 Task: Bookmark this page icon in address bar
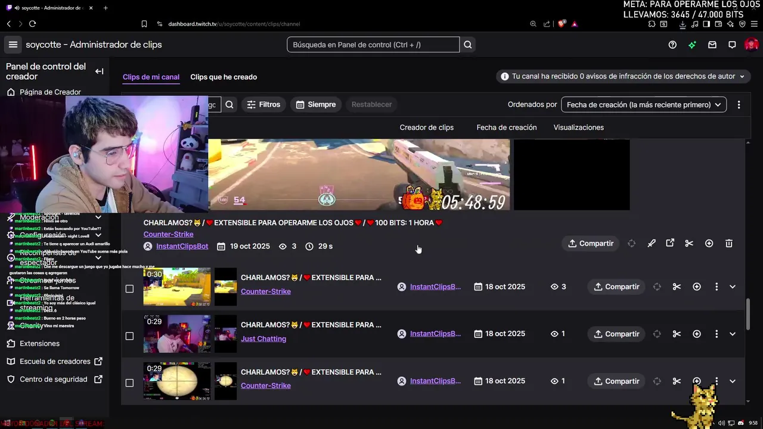tap(144, 24)
